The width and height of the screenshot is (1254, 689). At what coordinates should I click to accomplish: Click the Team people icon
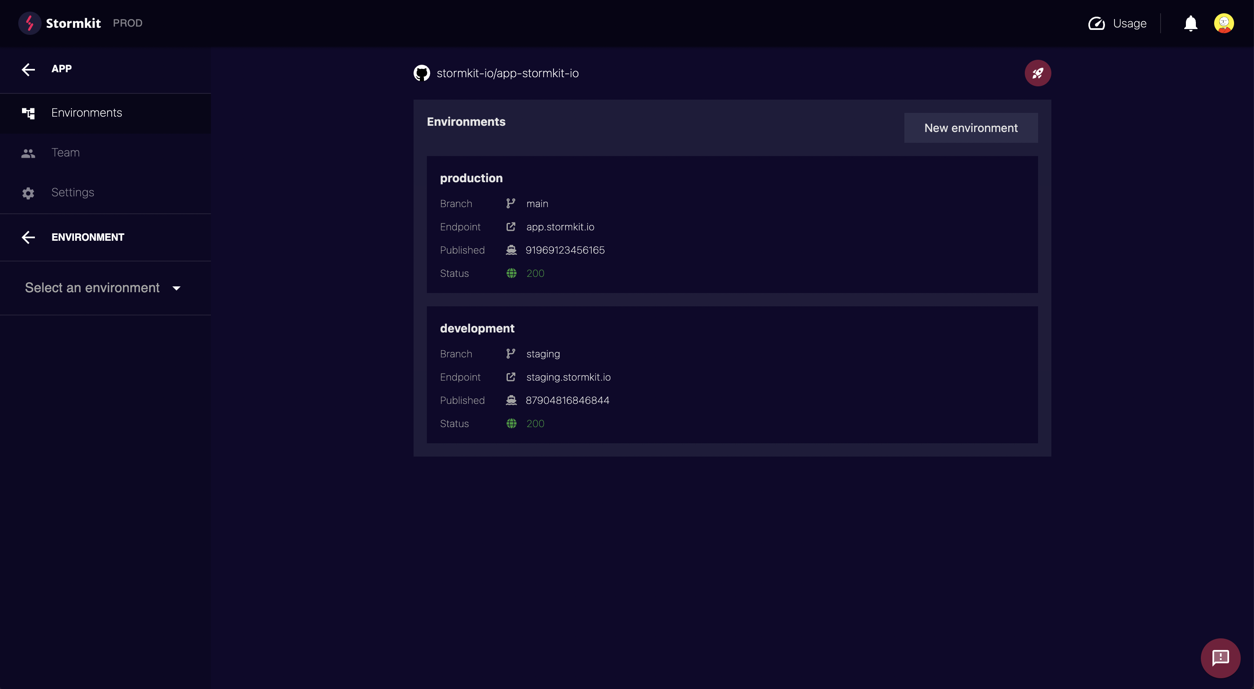pos(28,153)
